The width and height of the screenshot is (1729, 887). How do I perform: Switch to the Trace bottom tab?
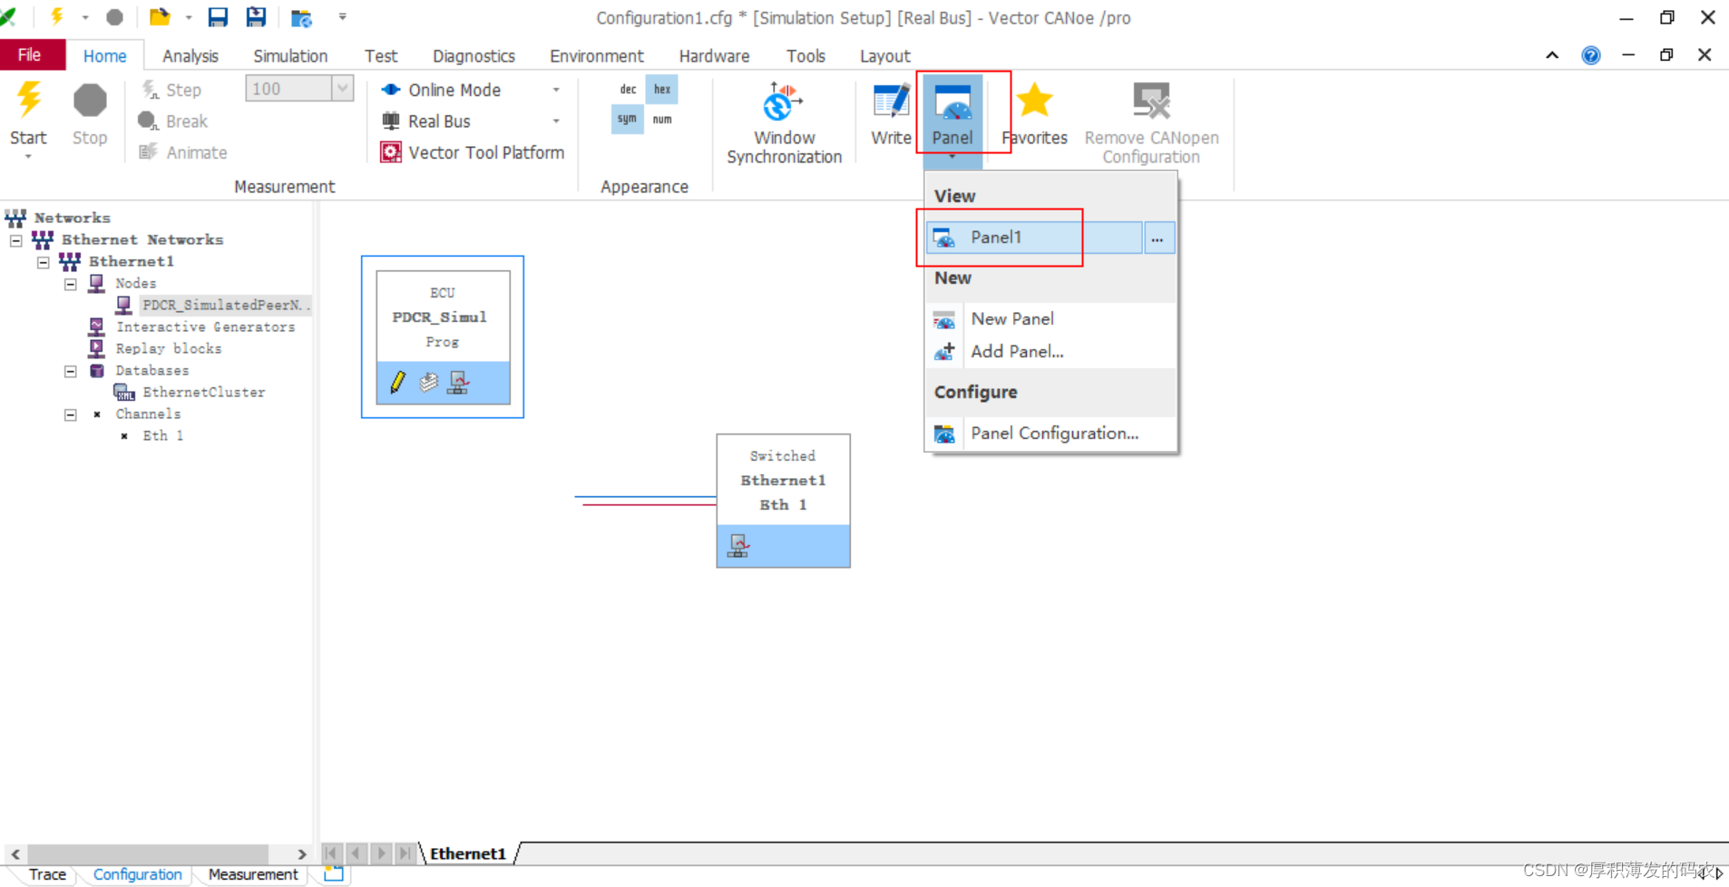(47, 874)
